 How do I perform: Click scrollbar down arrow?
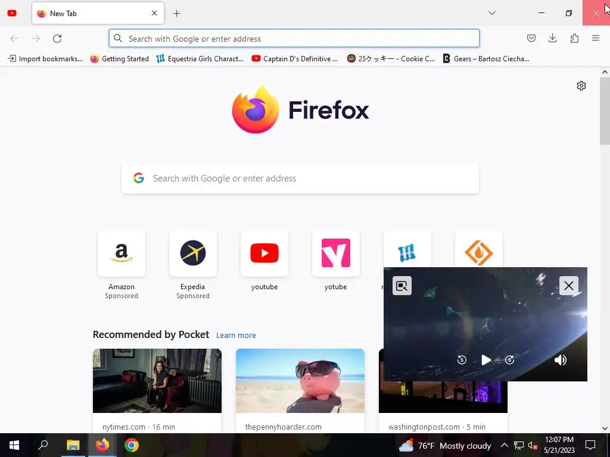point(605,428)
